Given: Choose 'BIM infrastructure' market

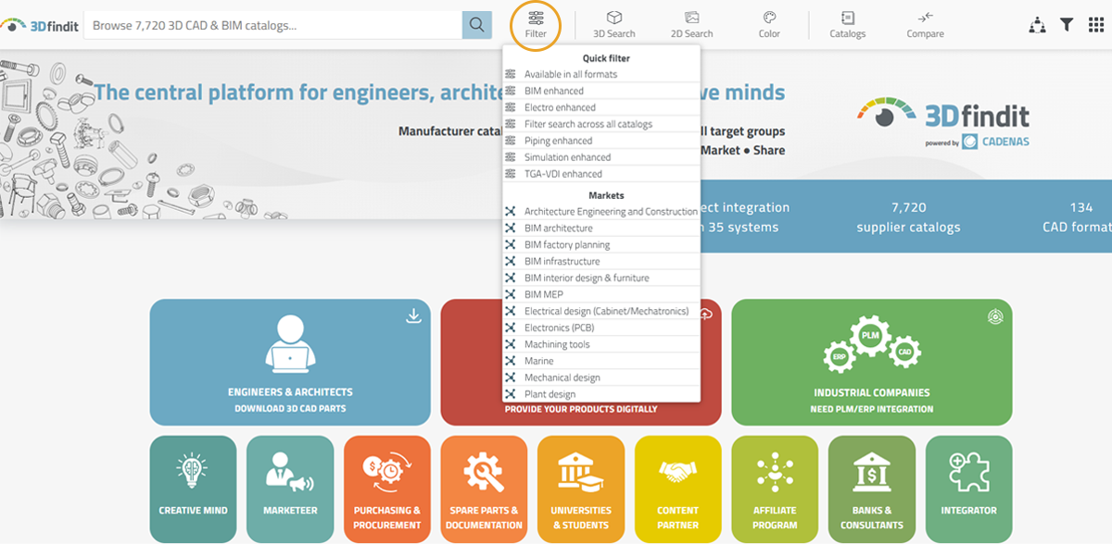Looking at the screenshot, I should (600, 262).
